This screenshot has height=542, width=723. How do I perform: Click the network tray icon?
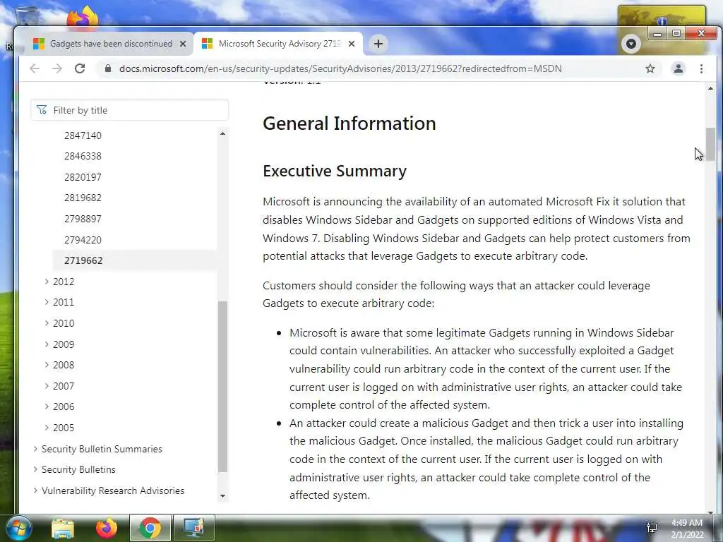(x=652, y=528)
